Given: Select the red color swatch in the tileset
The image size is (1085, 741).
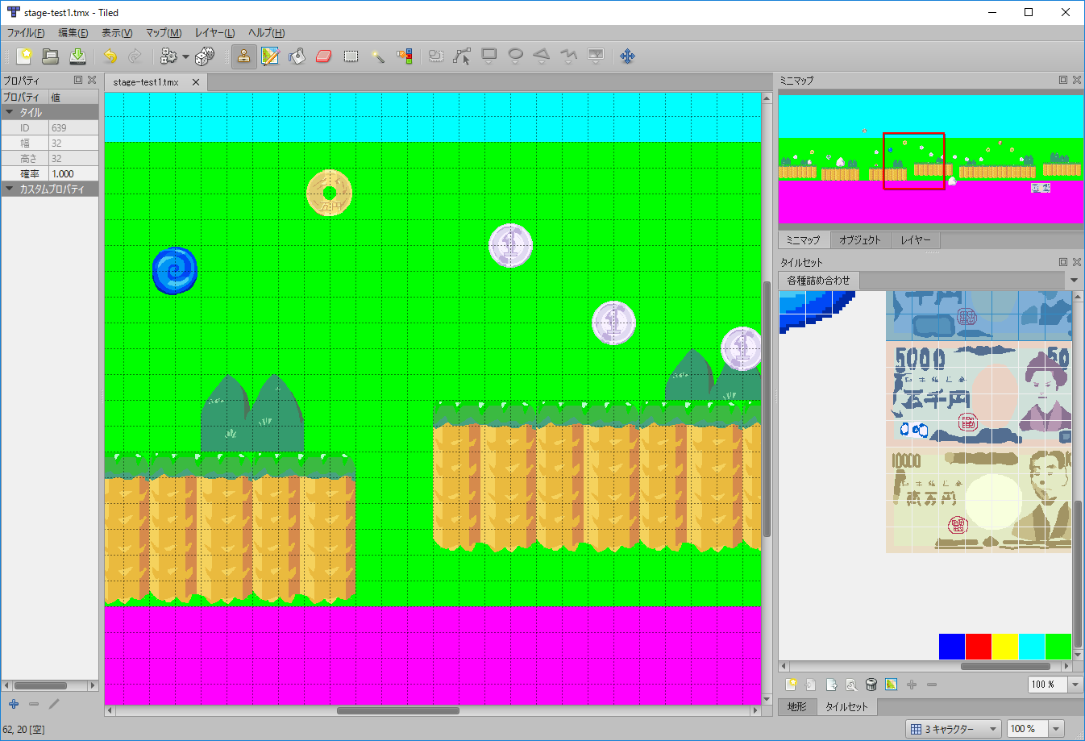Looking at the screenshot, I should pos(979,646).
